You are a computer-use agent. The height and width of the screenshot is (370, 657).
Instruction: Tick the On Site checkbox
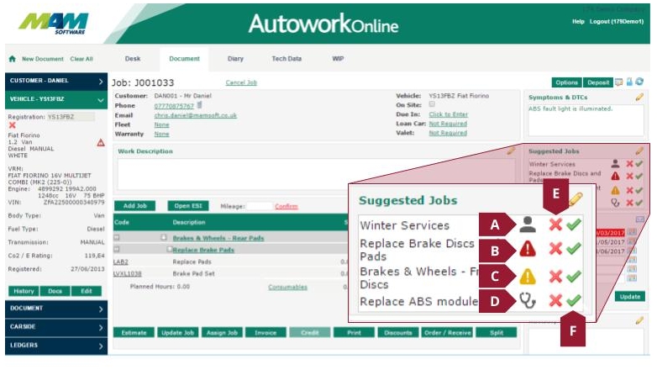coord(432,104)
